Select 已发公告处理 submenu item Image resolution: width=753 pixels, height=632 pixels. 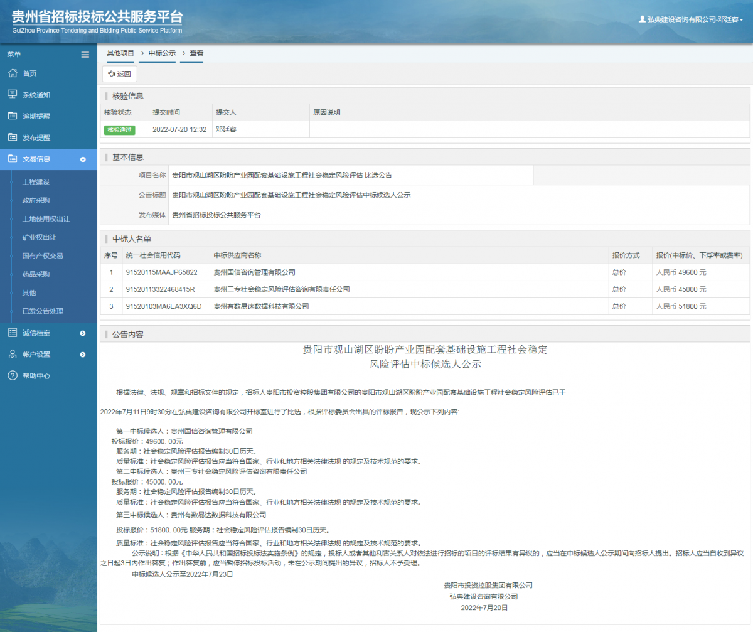(43, 311)
